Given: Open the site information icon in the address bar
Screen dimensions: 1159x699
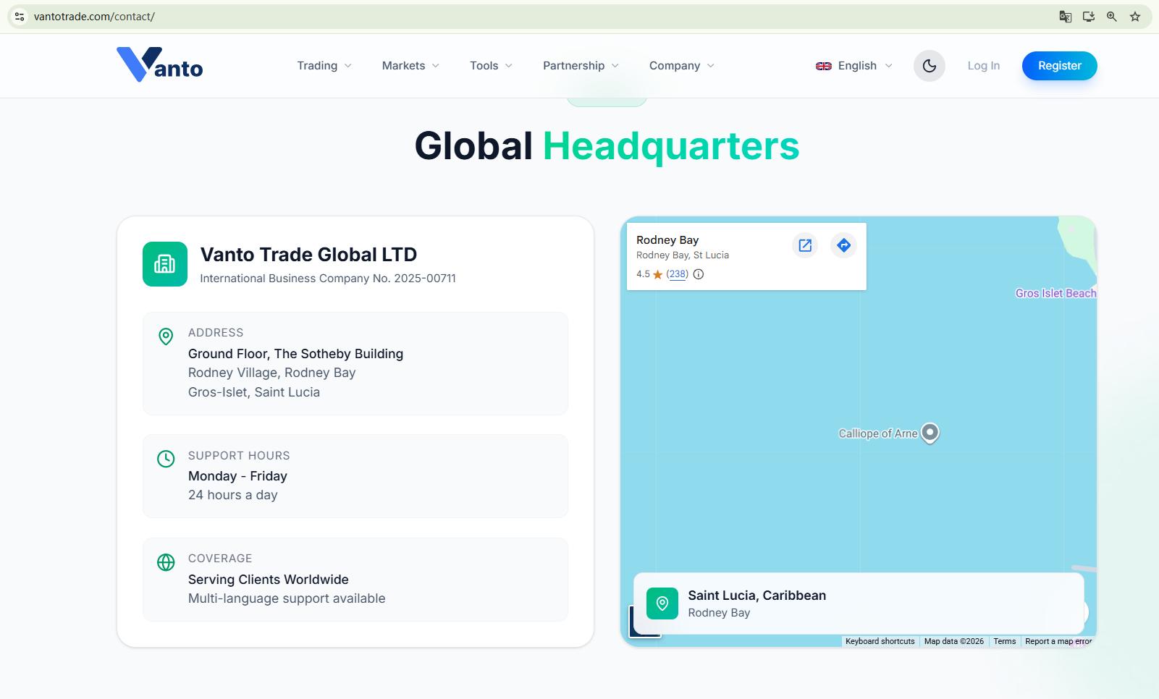Looking at the screenshot, I should point(20,16).
